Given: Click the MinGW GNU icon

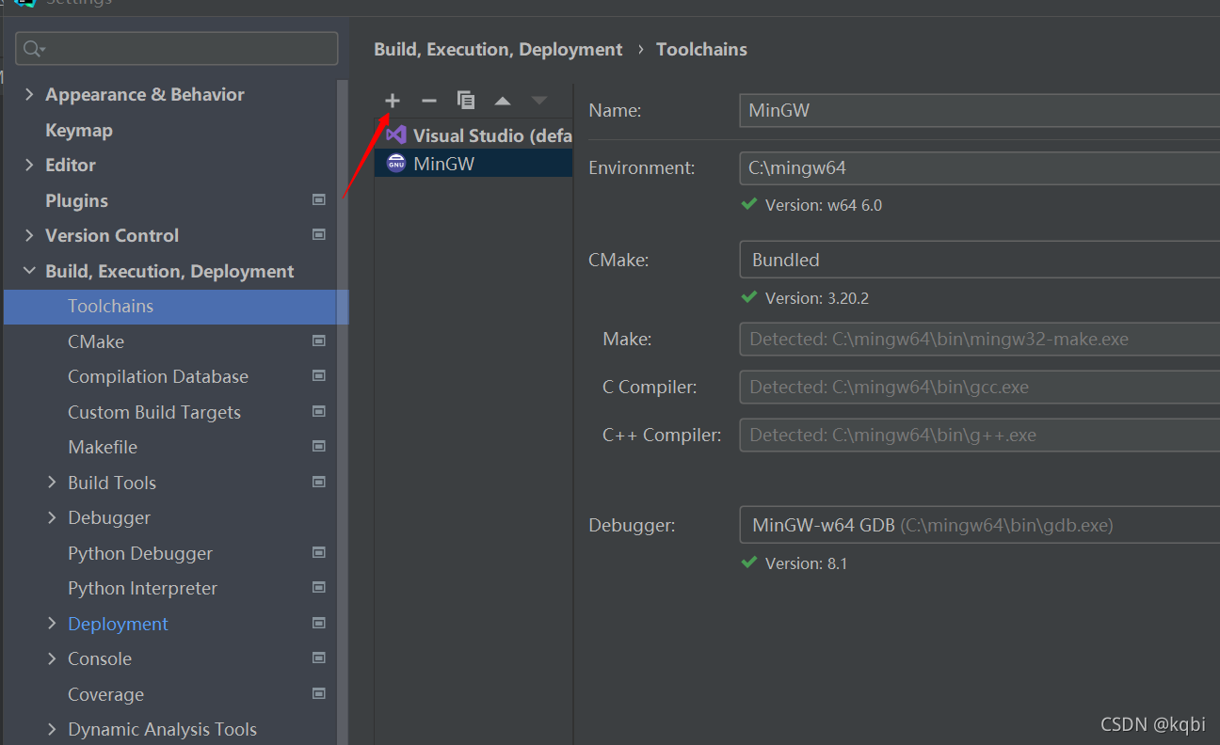Looking at the screenshot, I should pyautogui.click(x=396, y=164).
